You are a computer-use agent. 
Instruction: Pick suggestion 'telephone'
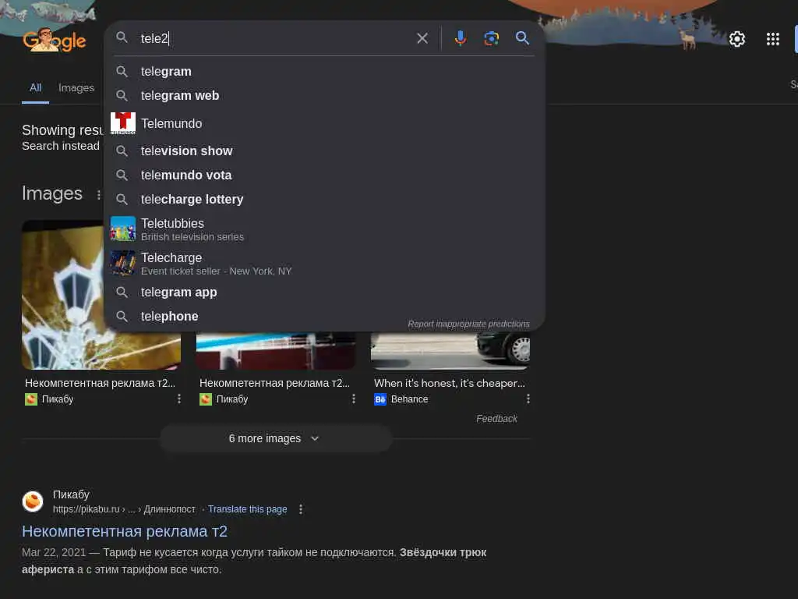(x=325, y=317)
